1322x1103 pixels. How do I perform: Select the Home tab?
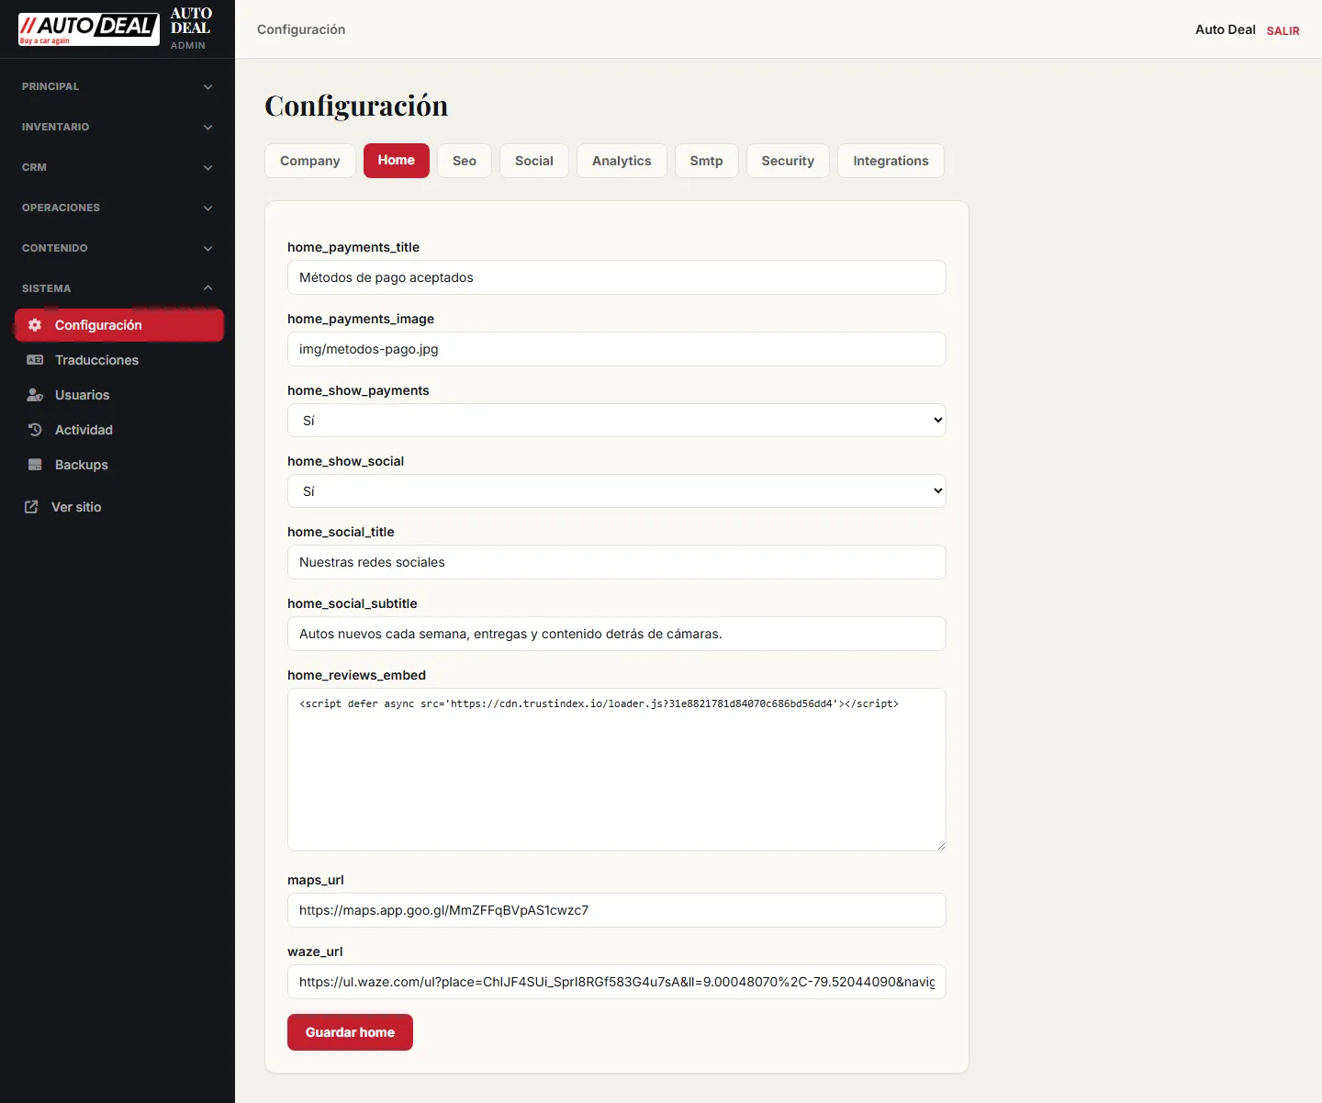coord(397,161)
